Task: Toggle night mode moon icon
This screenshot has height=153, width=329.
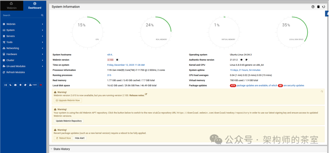Action: (x=10, y=85)
